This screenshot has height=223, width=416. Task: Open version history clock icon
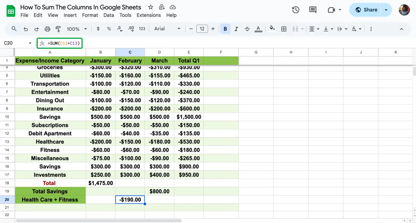pyautogui.click(x=296, y=10)
